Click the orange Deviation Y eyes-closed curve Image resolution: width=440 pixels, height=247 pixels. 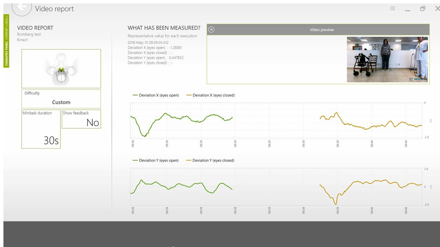coord(361,182)
